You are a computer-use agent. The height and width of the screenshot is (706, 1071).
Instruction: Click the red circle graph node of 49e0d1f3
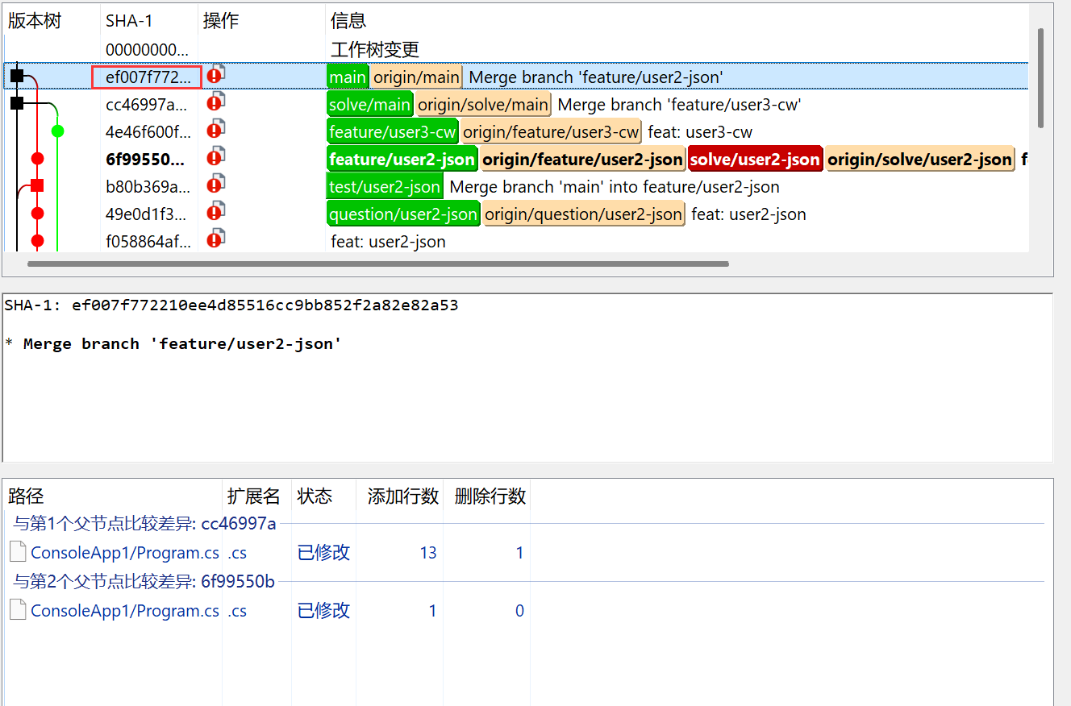click(x=37, y=213)
